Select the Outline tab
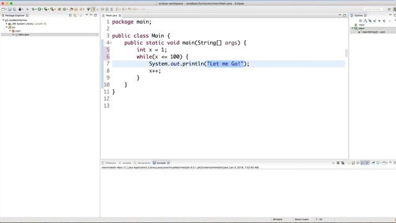The image size is (396, 223). point(359,15)
